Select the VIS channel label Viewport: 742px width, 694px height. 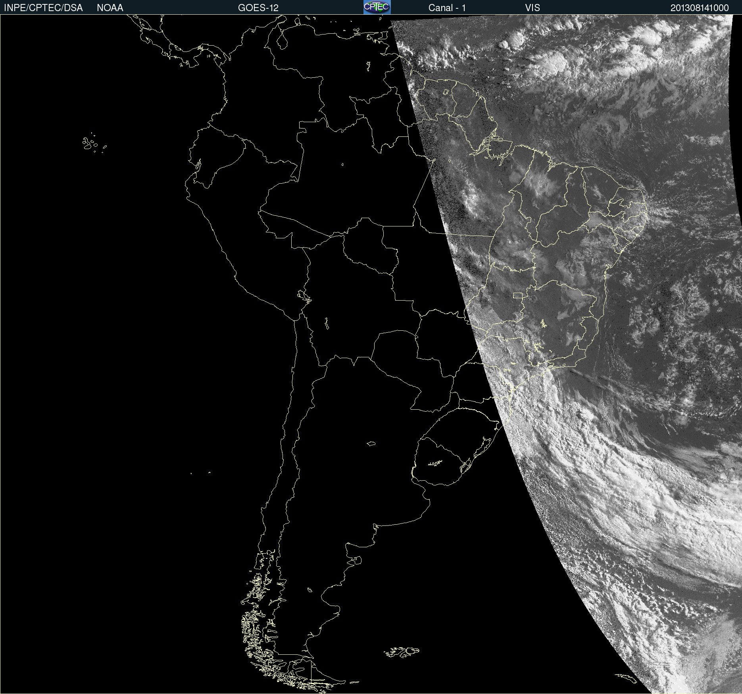pyautogui.click(x=532, y=8)
